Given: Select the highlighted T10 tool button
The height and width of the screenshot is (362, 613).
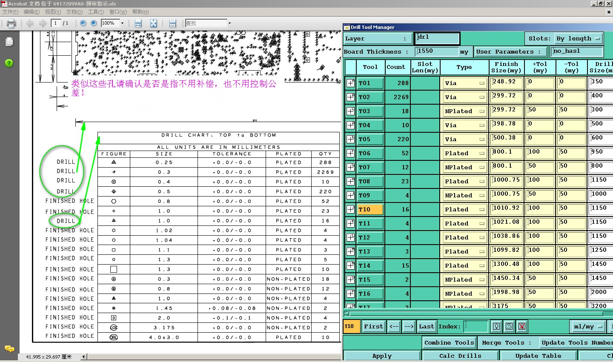Looking at the screenshot, I should 370,209.
